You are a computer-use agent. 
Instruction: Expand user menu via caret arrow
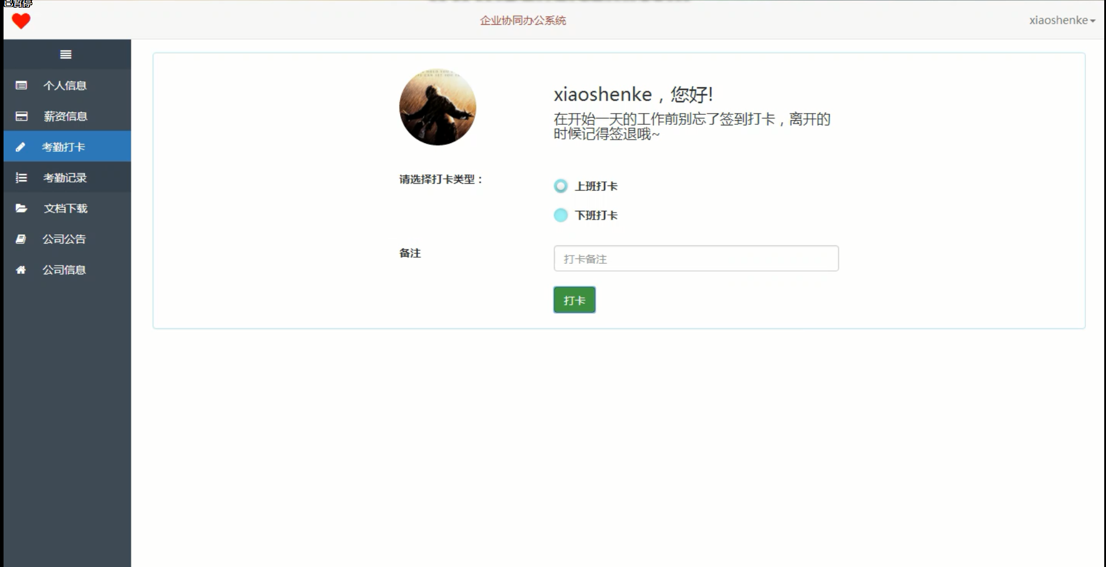[1092, 21]
